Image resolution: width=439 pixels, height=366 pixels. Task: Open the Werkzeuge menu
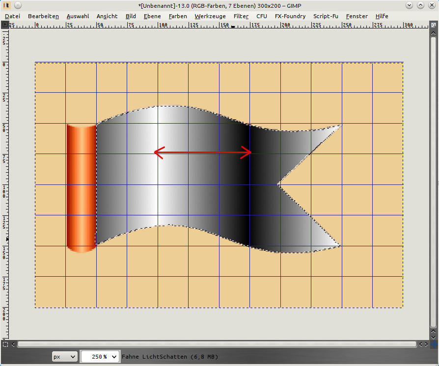210,16
